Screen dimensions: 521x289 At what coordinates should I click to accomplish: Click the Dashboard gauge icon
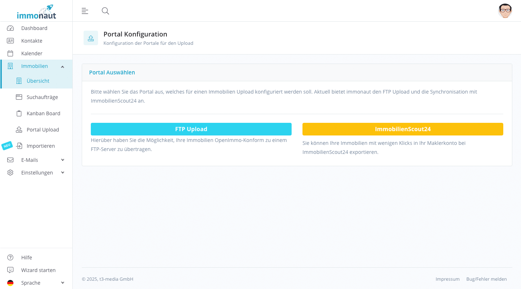coord(10,28)
